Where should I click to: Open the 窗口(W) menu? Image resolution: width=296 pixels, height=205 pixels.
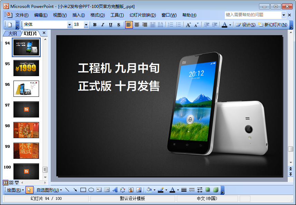[x=169, y=15]
